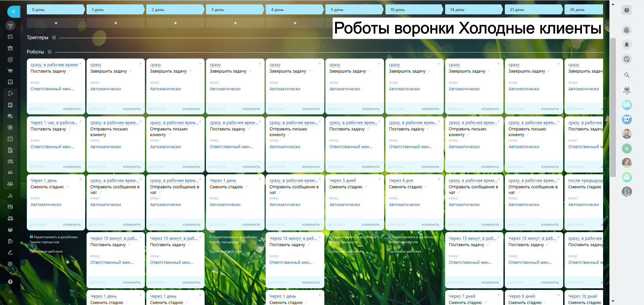Select the '14 день' stage header
The width and height of the screenshot is (644, 305).
473,10
